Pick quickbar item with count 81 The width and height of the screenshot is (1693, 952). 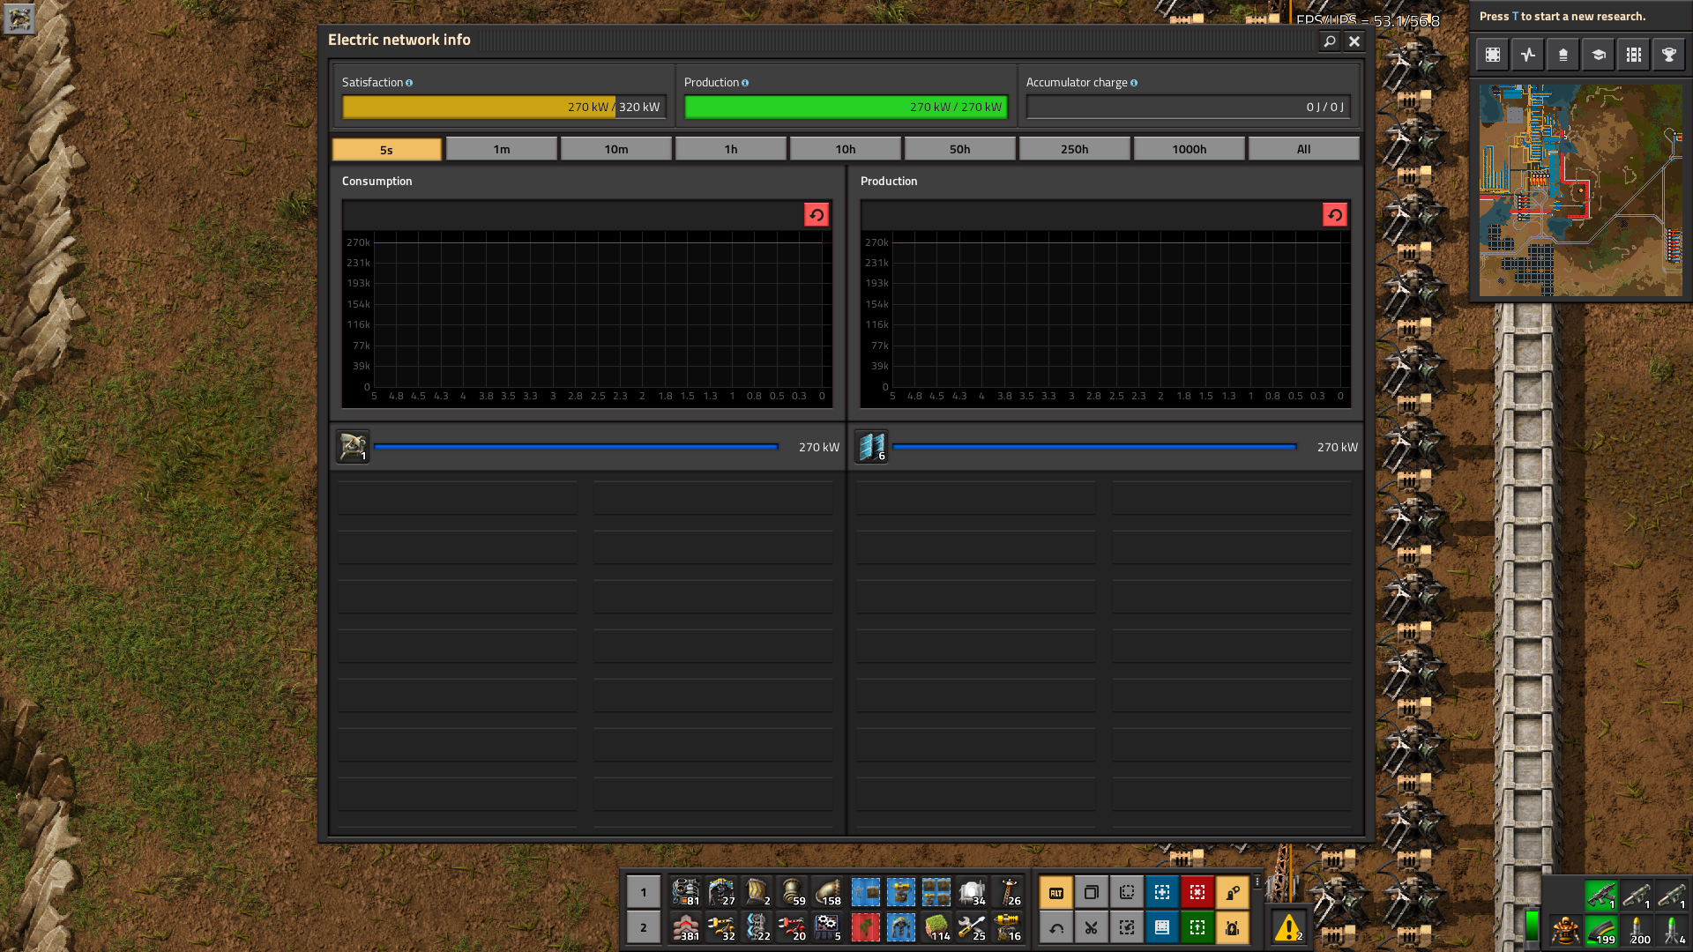[686, 892]
